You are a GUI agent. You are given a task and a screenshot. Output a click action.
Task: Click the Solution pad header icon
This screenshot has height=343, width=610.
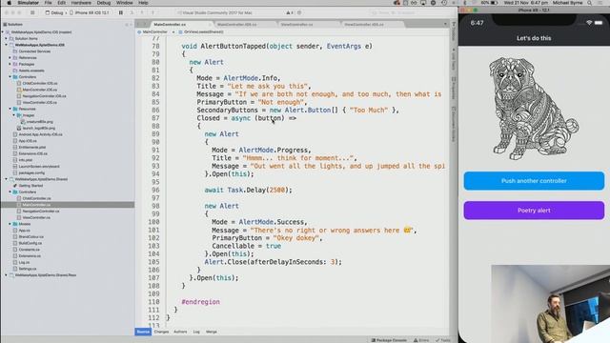5,25
